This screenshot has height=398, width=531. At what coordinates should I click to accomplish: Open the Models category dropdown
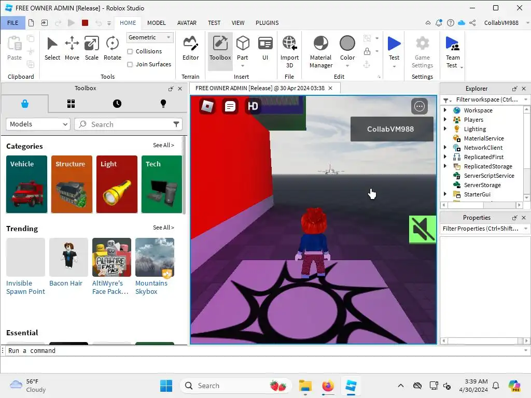(x=38, y=124)
